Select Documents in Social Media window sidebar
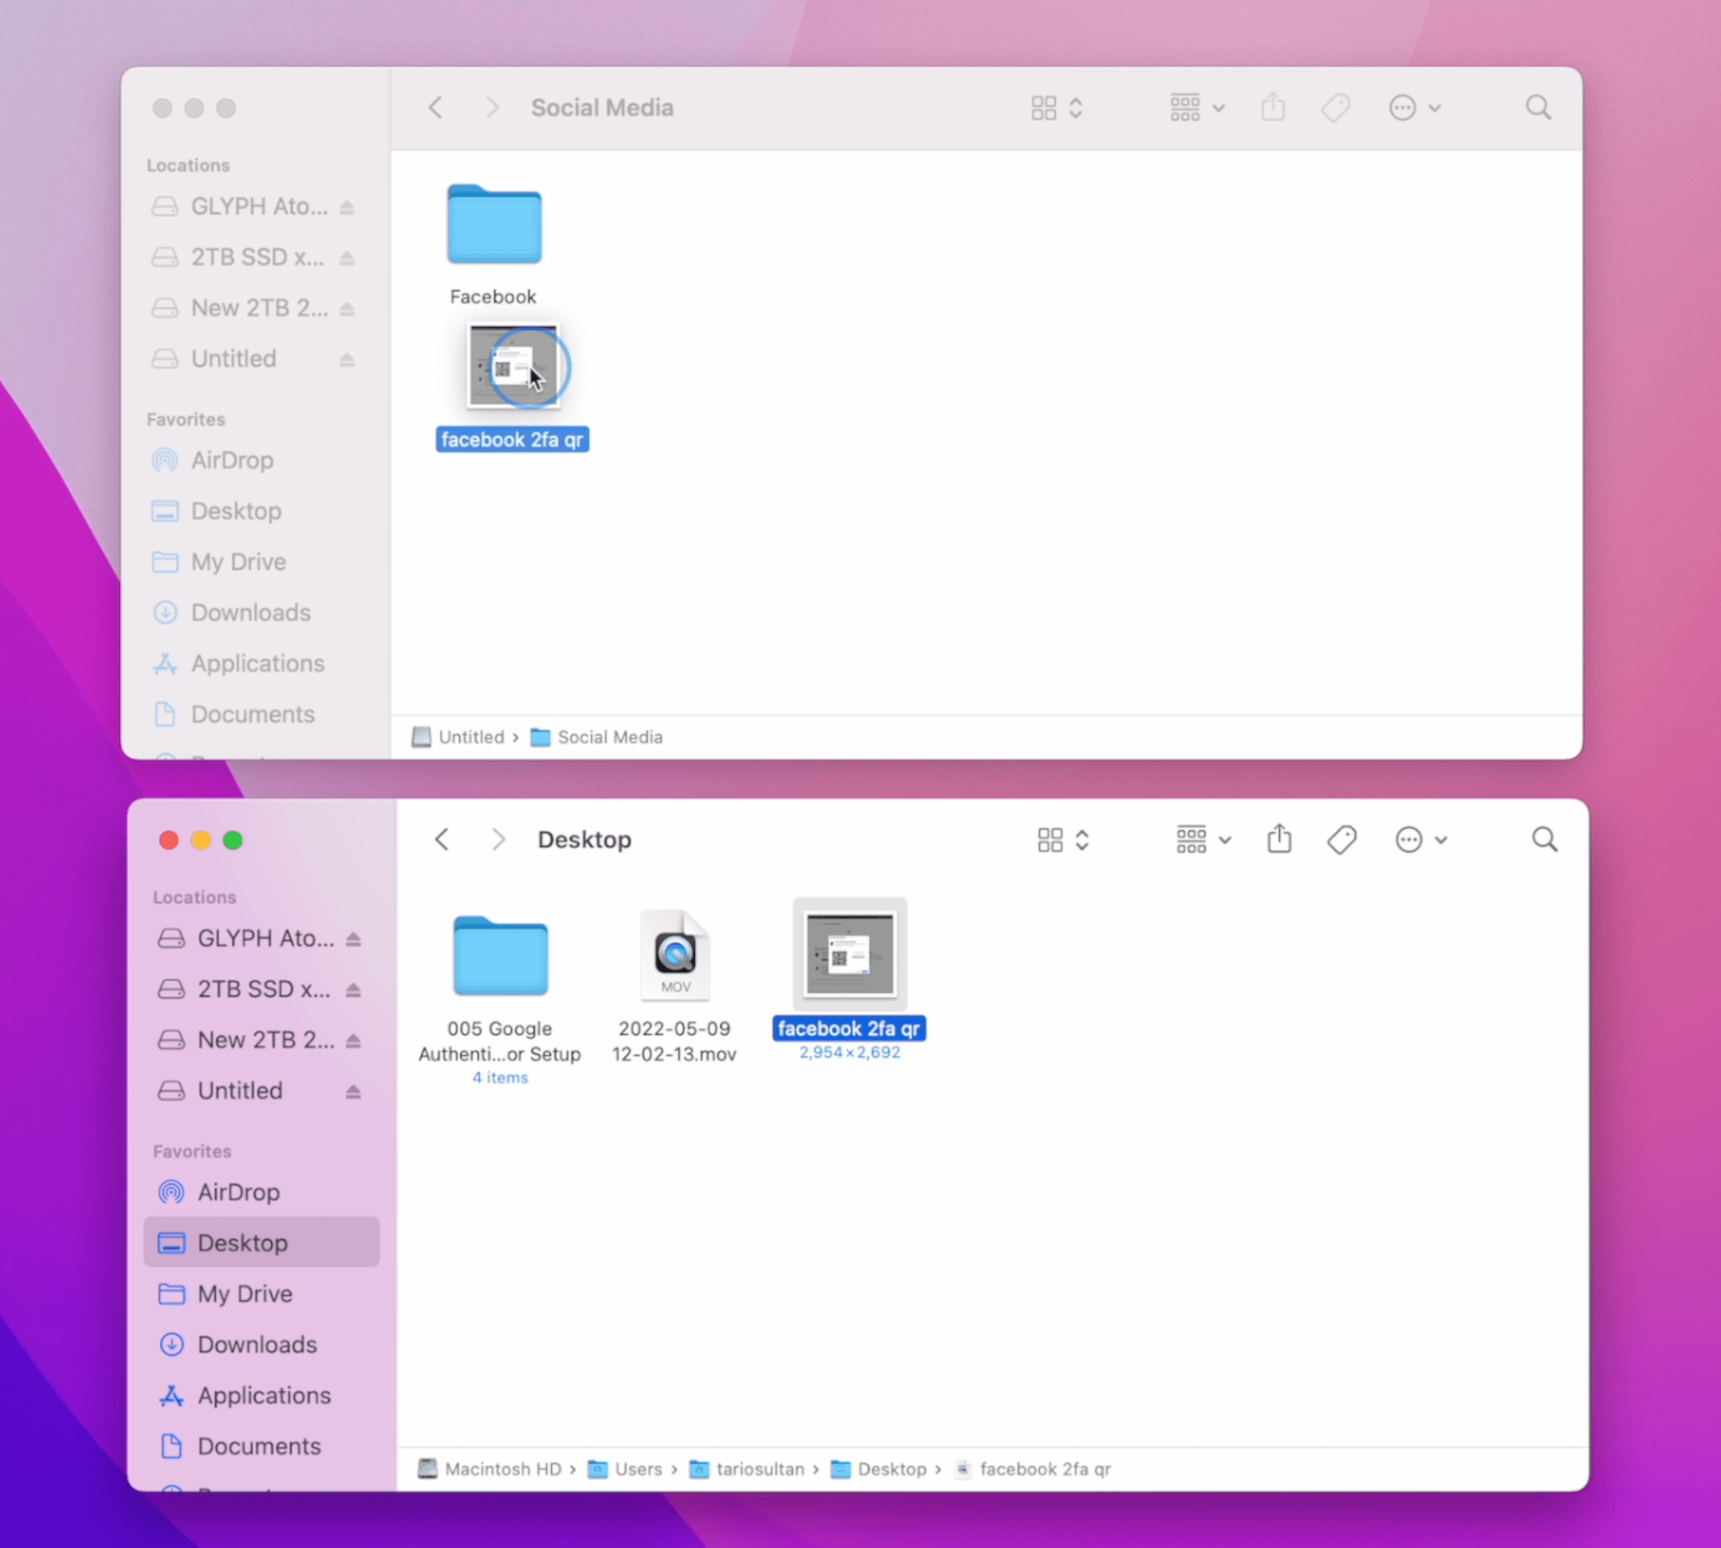Screen dimensions: 1721x1548 click(255, 715)
